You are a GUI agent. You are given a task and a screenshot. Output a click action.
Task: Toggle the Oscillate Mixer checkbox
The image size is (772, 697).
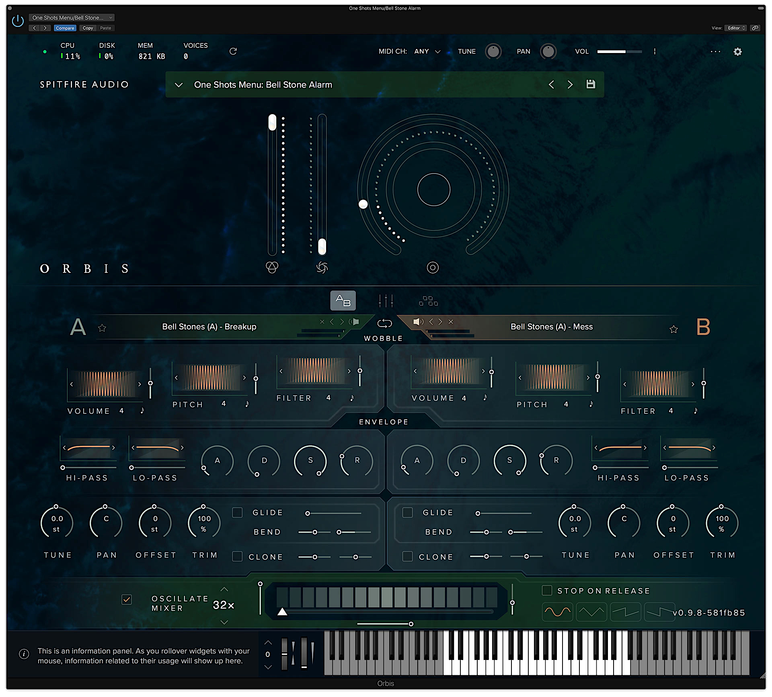(x=127, y=599)
